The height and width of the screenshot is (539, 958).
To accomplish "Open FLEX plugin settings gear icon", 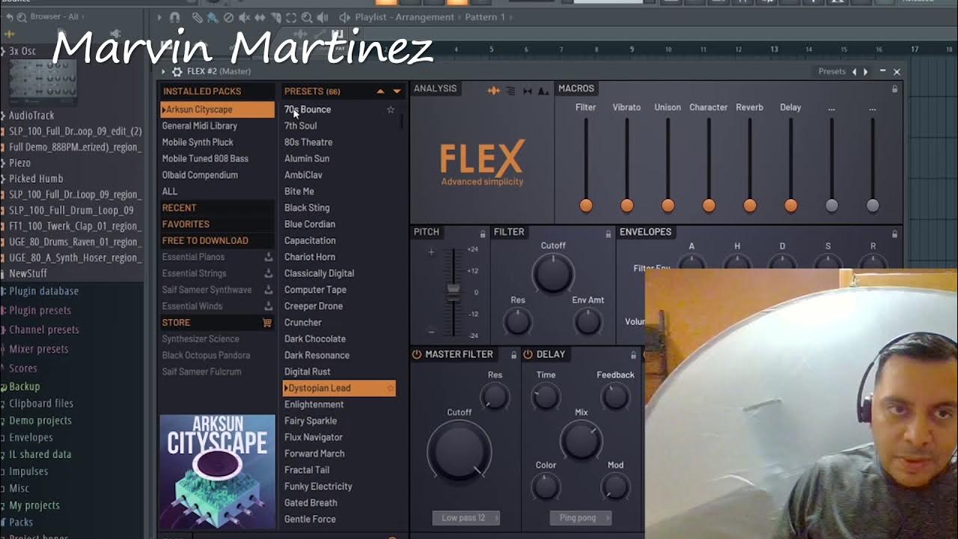I will (177, 72).
